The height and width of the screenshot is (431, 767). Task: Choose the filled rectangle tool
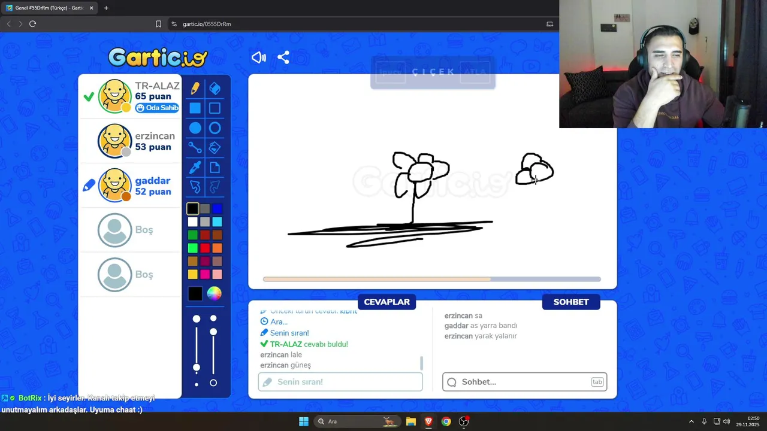pyautogui.click(x=195, y=108)
